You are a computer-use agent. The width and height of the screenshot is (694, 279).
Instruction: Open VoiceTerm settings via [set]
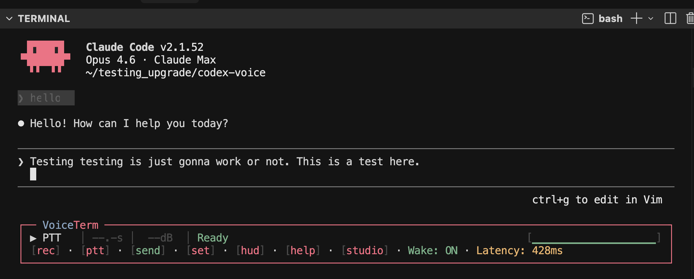coord(201,250)
